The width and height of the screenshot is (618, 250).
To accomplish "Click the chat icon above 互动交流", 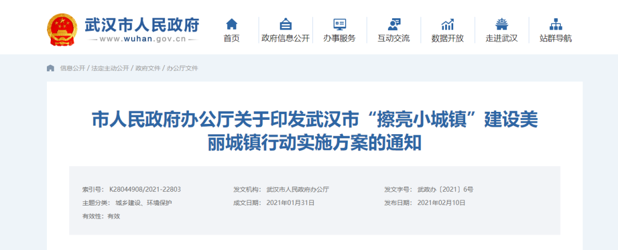I will click(393, 24).
